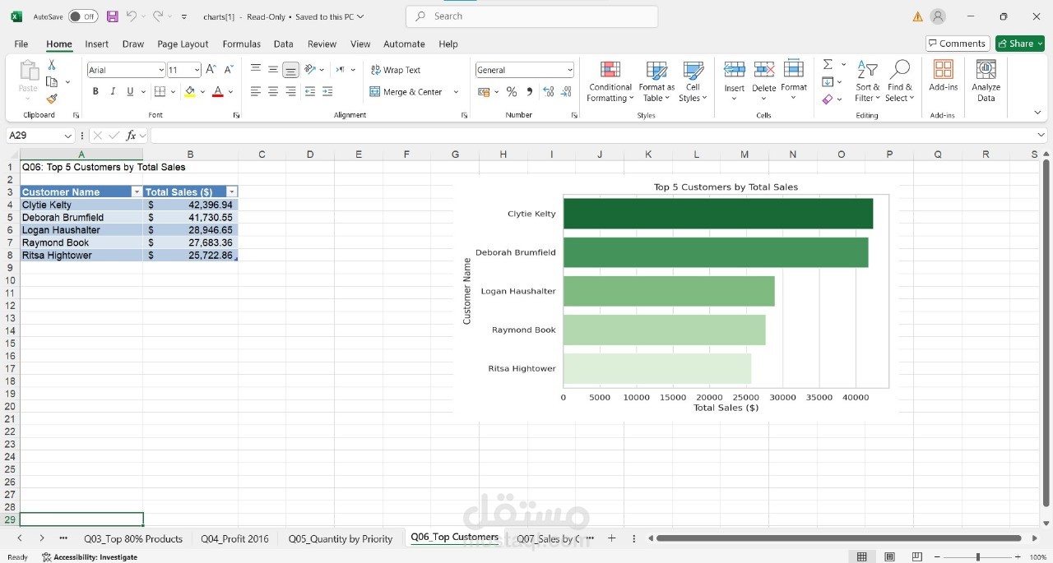Toggle Wrap Text for cells

(396, 70)
